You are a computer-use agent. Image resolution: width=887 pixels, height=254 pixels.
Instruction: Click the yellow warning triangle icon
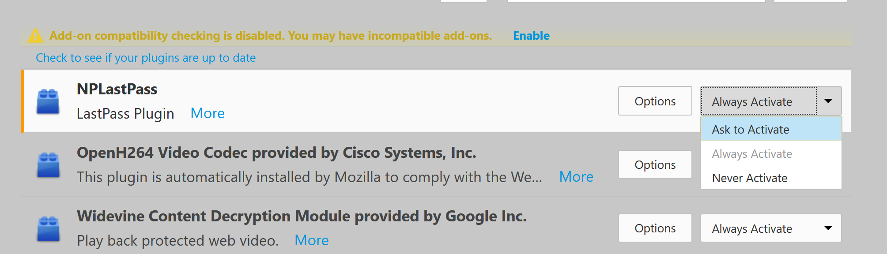[x=35, y=36]
